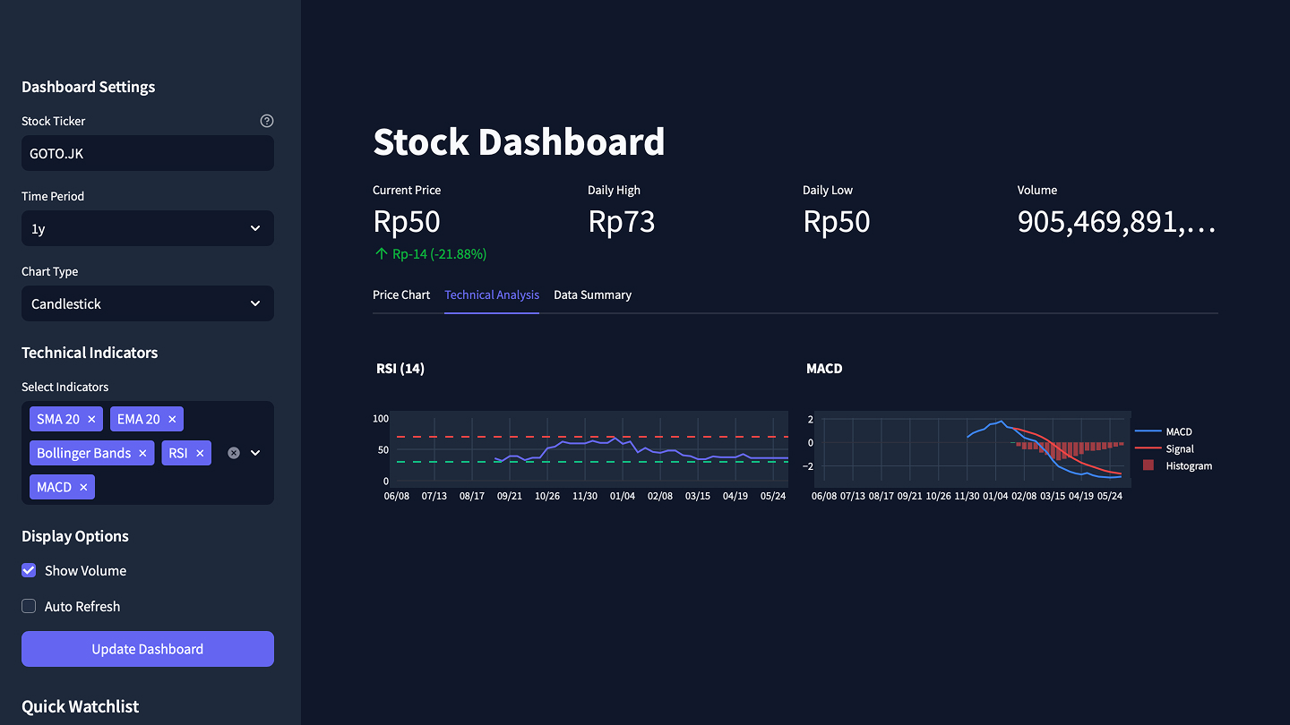The width and height of the screenshot is (1290, 725).
Task: Toggle the Histogram legend entry
Action: pyautogui.click(x=1174, y=465)
